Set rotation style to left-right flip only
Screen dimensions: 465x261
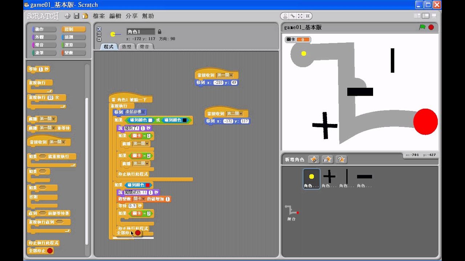point(99,34)
